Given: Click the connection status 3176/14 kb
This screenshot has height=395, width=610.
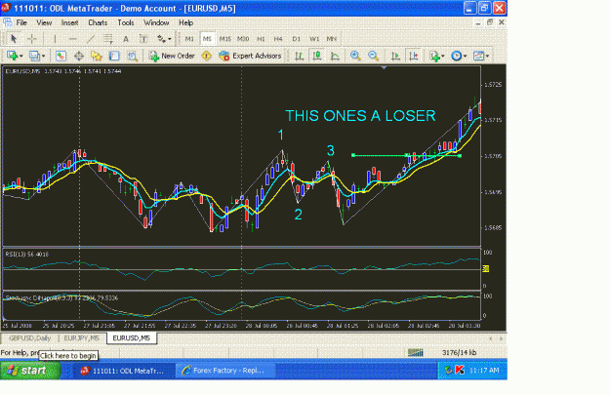Looking at the screenshot, I should [x=459, y=353].
